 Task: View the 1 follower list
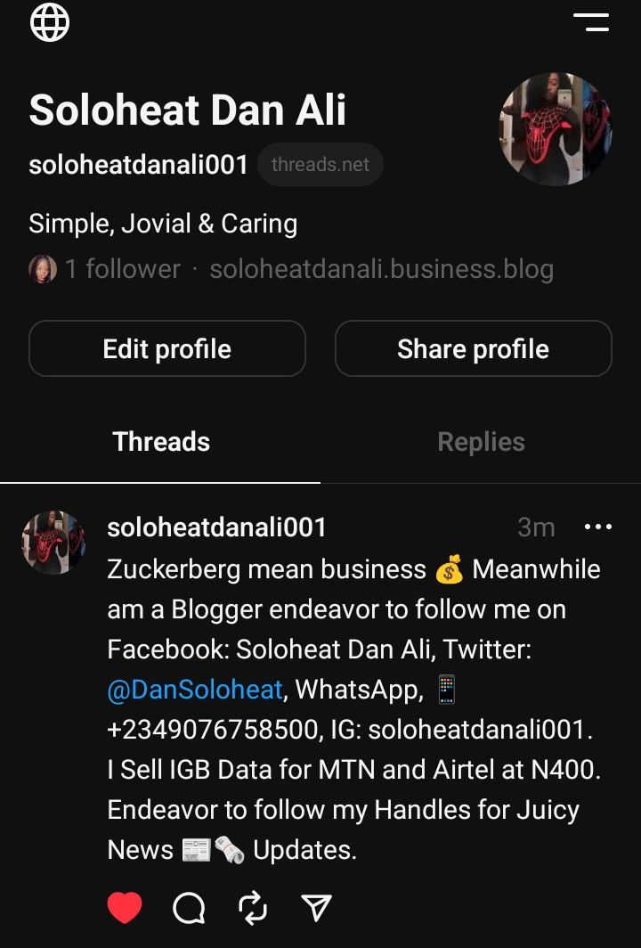point(123,269)
